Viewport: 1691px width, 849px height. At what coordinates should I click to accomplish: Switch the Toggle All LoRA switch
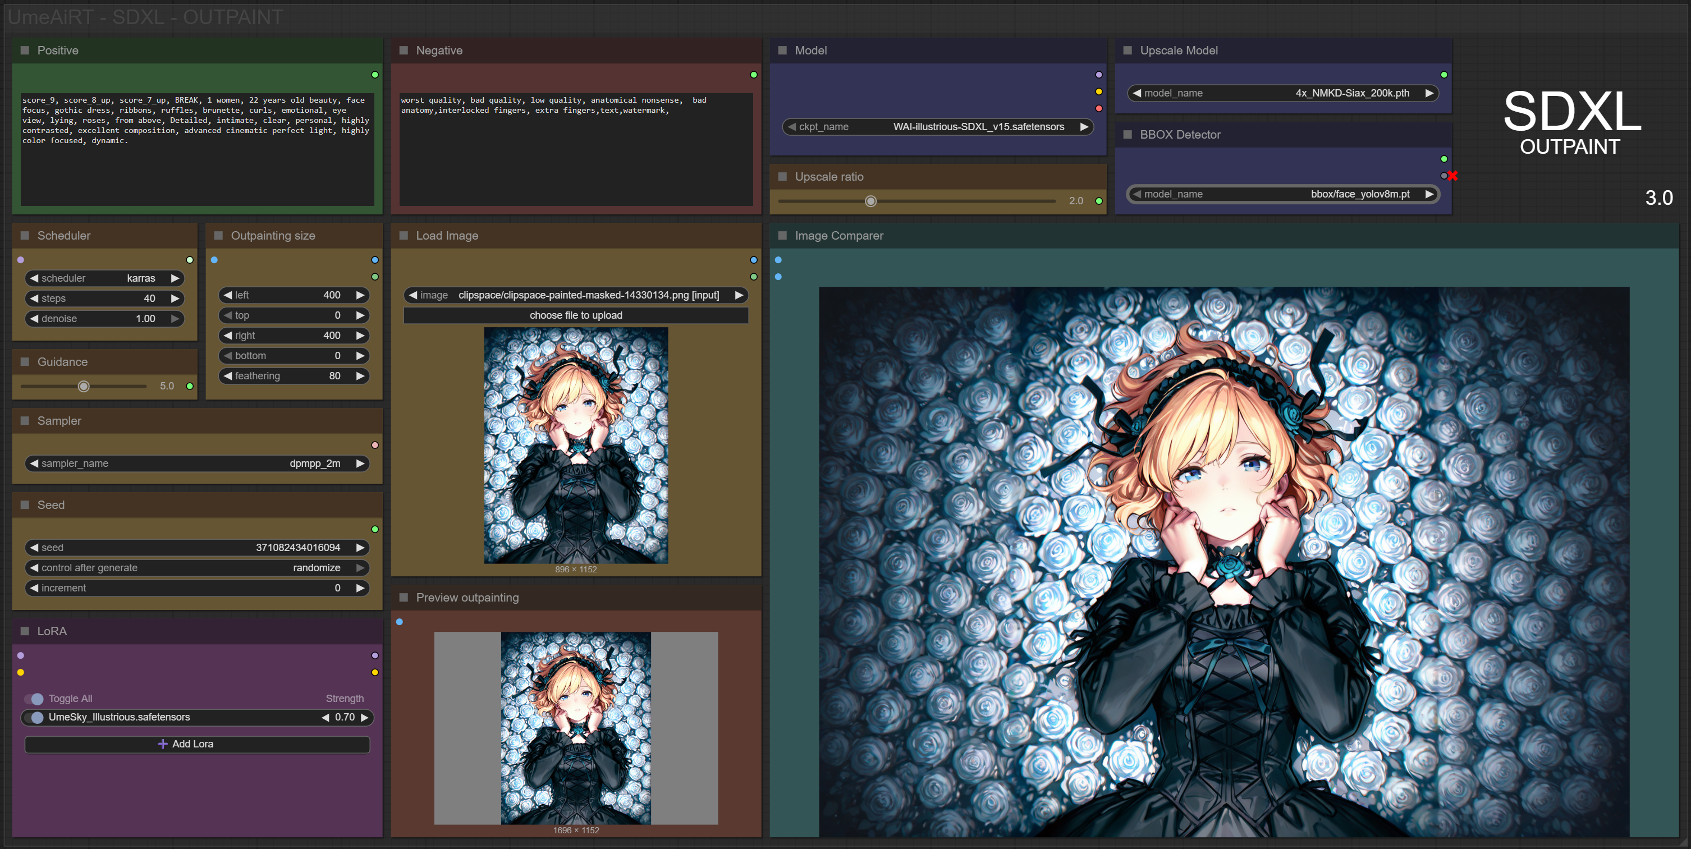34,698
